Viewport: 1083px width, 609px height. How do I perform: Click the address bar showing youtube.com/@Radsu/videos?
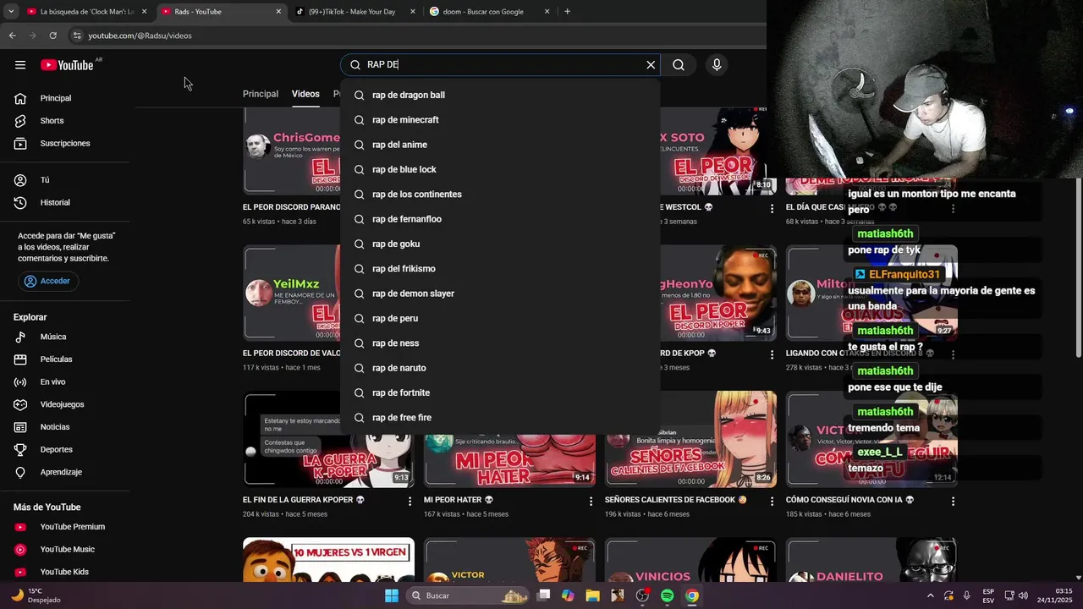point(415,36)
